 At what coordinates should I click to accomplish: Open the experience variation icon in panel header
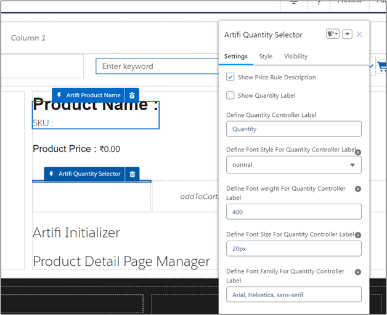point(332,34)
